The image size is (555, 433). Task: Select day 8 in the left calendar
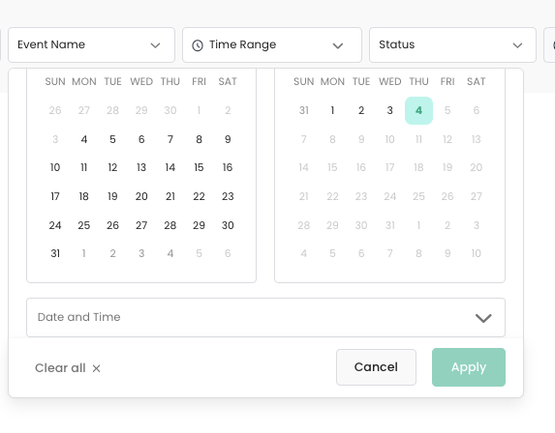(x=199, y=139)
